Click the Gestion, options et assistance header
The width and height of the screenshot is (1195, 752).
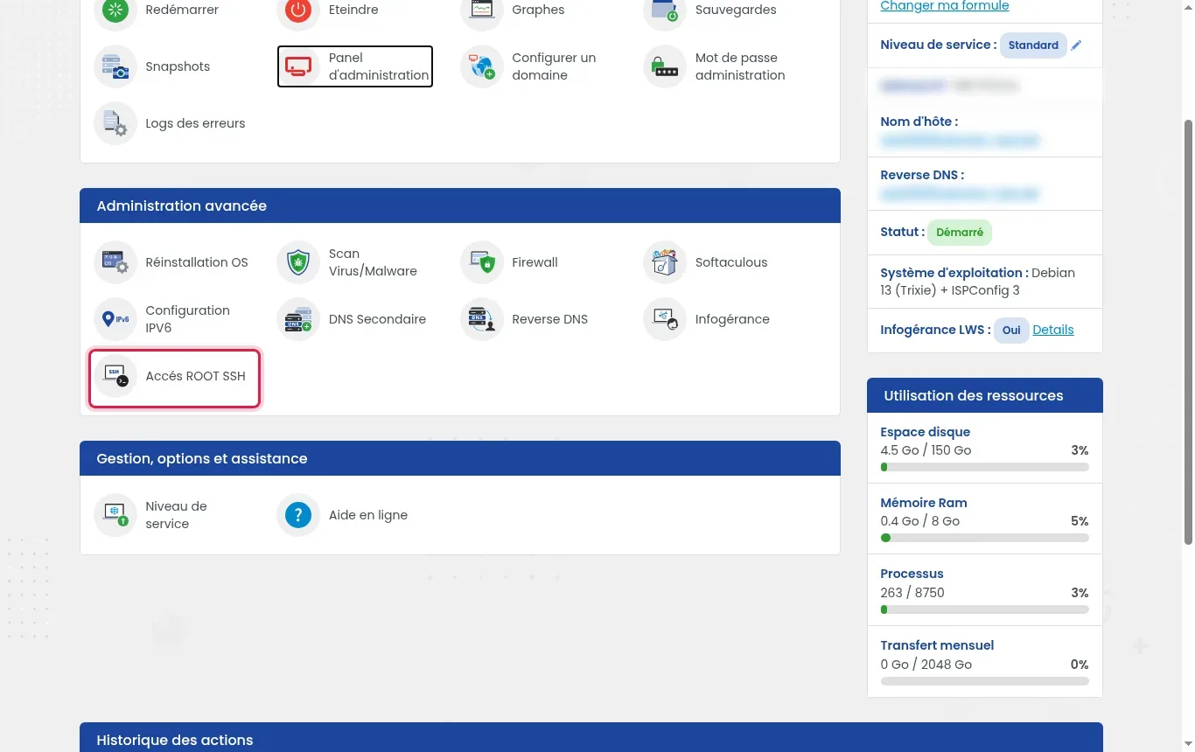click(460, 458)
